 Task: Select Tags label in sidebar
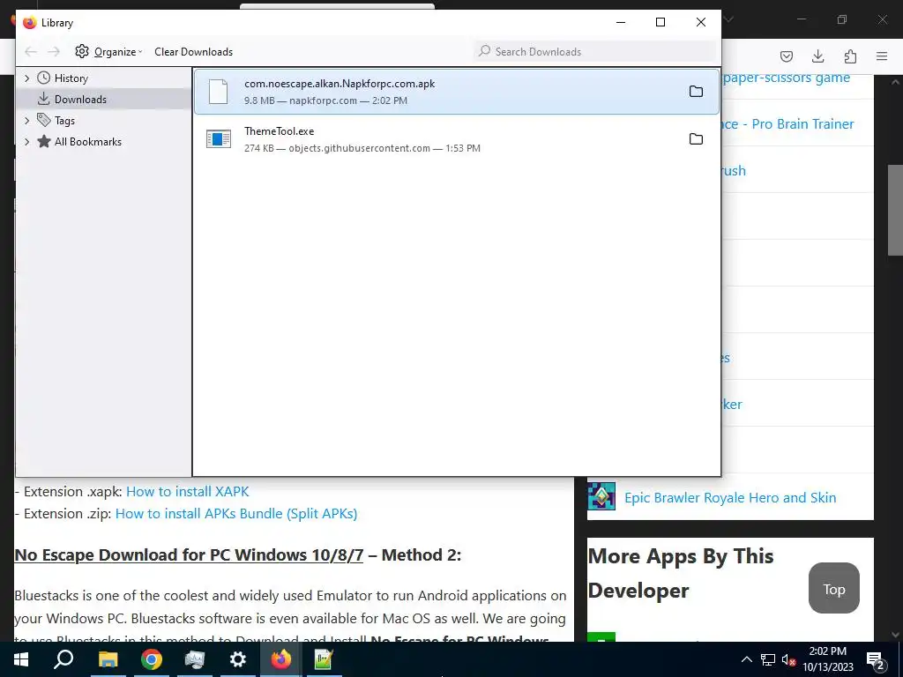64,120
